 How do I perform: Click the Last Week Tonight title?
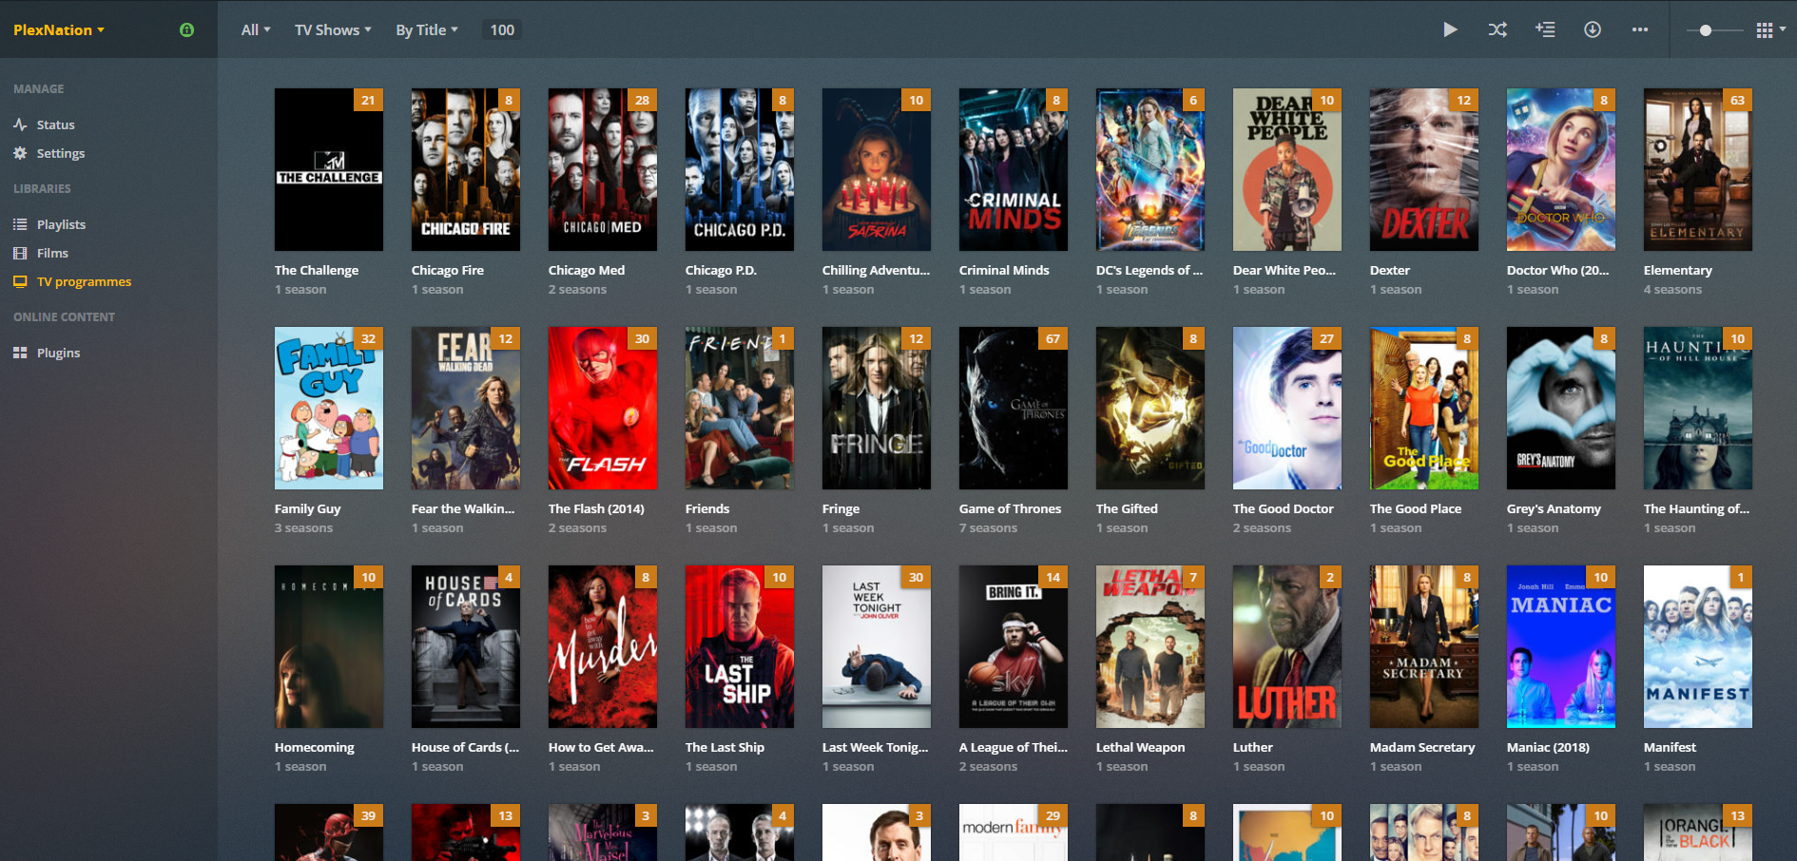click(x=875, y=747)
